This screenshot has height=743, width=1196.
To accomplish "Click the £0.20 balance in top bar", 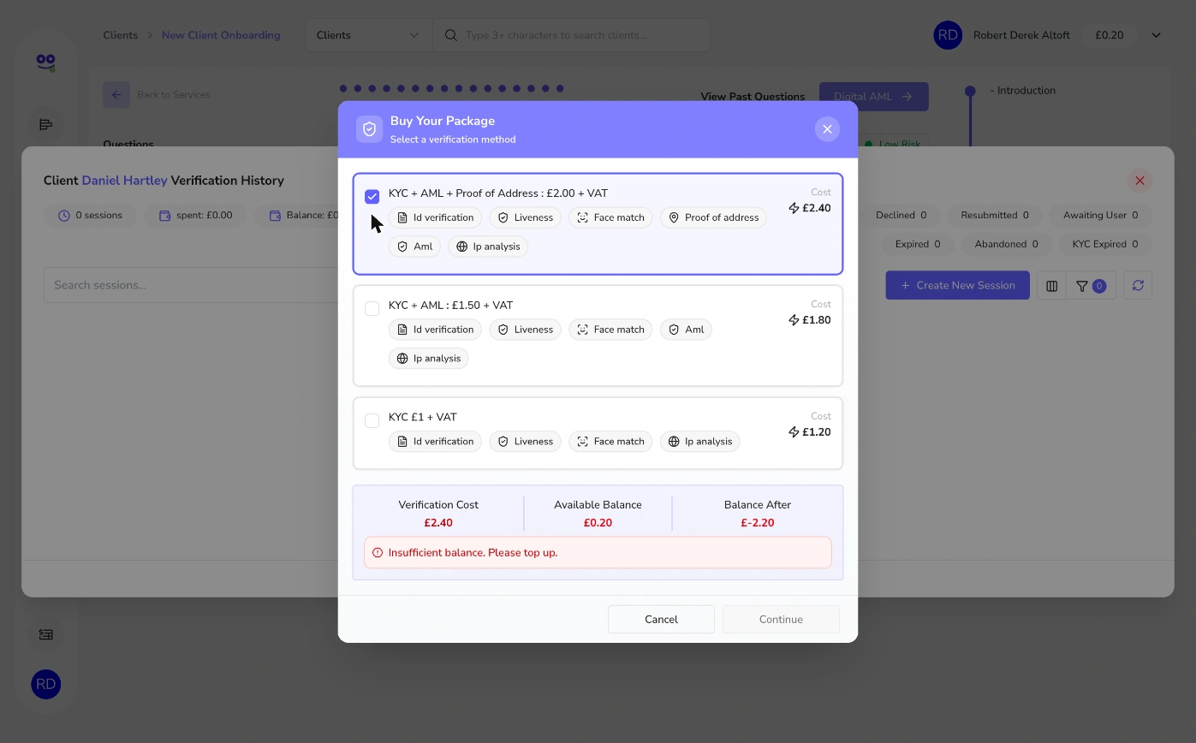I will 1110,35.
